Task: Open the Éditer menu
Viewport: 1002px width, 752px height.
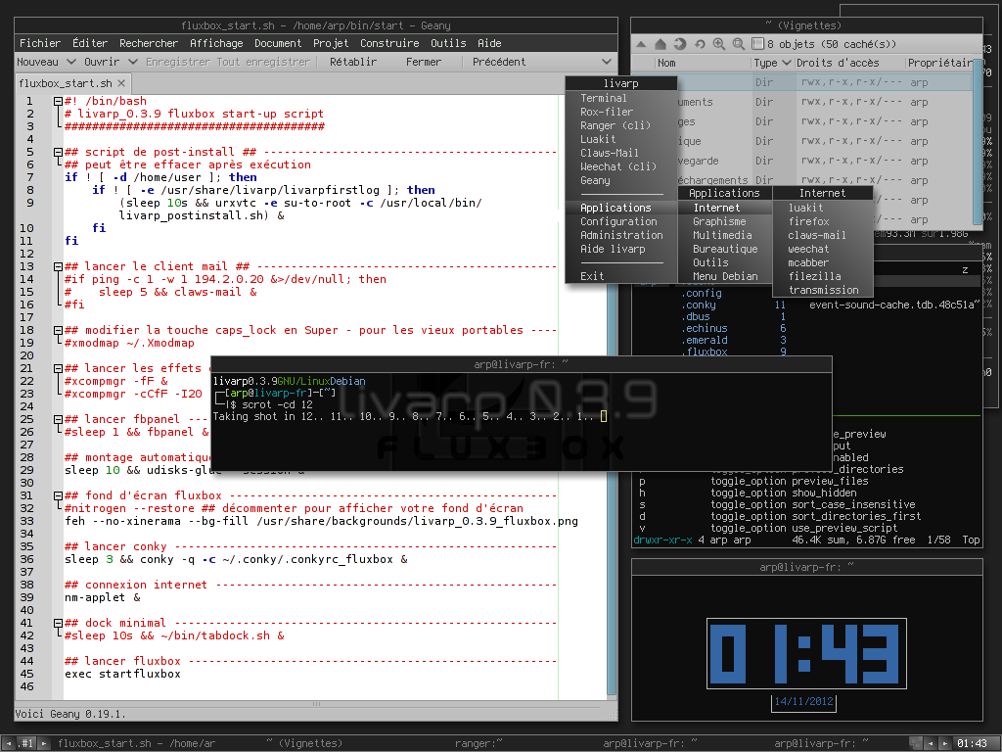Action: tap(90, 43)
